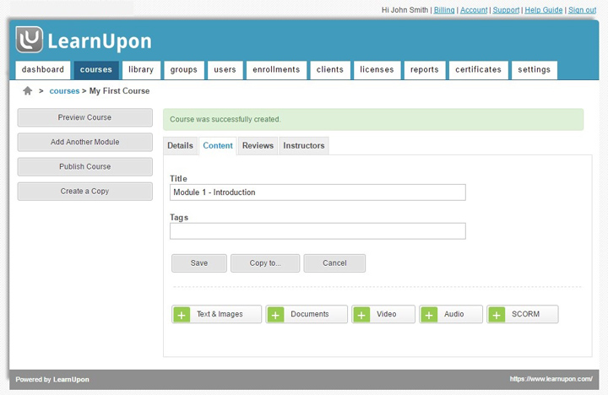
Task: Select the courses navigation tab
Action: [x=96, y=70]
